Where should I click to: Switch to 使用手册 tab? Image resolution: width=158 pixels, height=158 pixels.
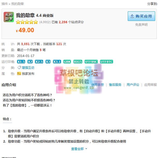click(97, 85)
